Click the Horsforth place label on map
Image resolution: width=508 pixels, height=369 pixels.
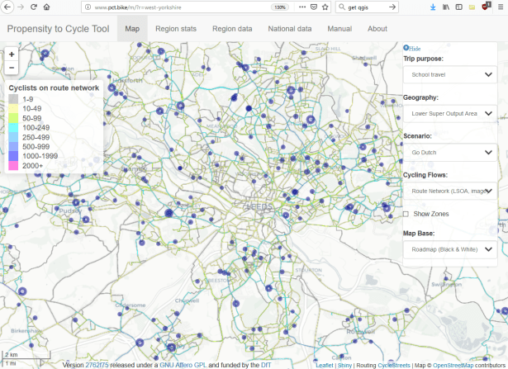(x=127, y=80)
